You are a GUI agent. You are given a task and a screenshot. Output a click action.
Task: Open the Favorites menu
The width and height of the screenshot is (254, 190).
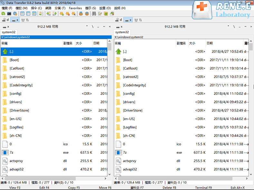(75, 8)
